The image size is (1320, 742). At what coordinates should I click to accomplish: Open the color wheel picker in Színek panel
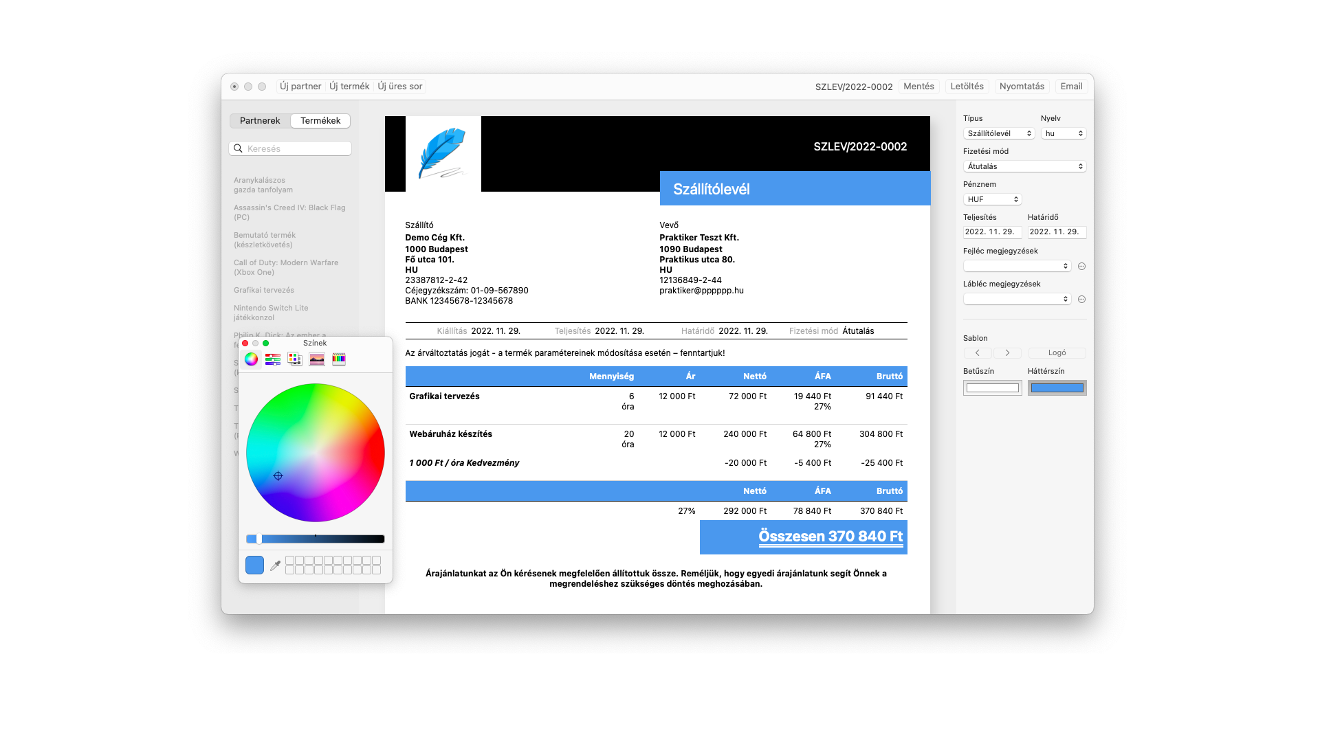[x=251, y=359]
